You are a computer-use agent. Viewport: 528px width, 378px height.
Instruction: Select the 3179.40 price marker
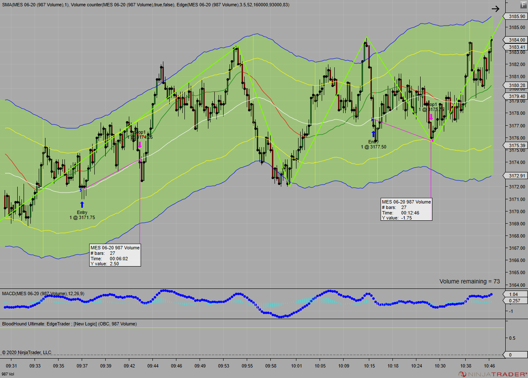click(516, 96)
